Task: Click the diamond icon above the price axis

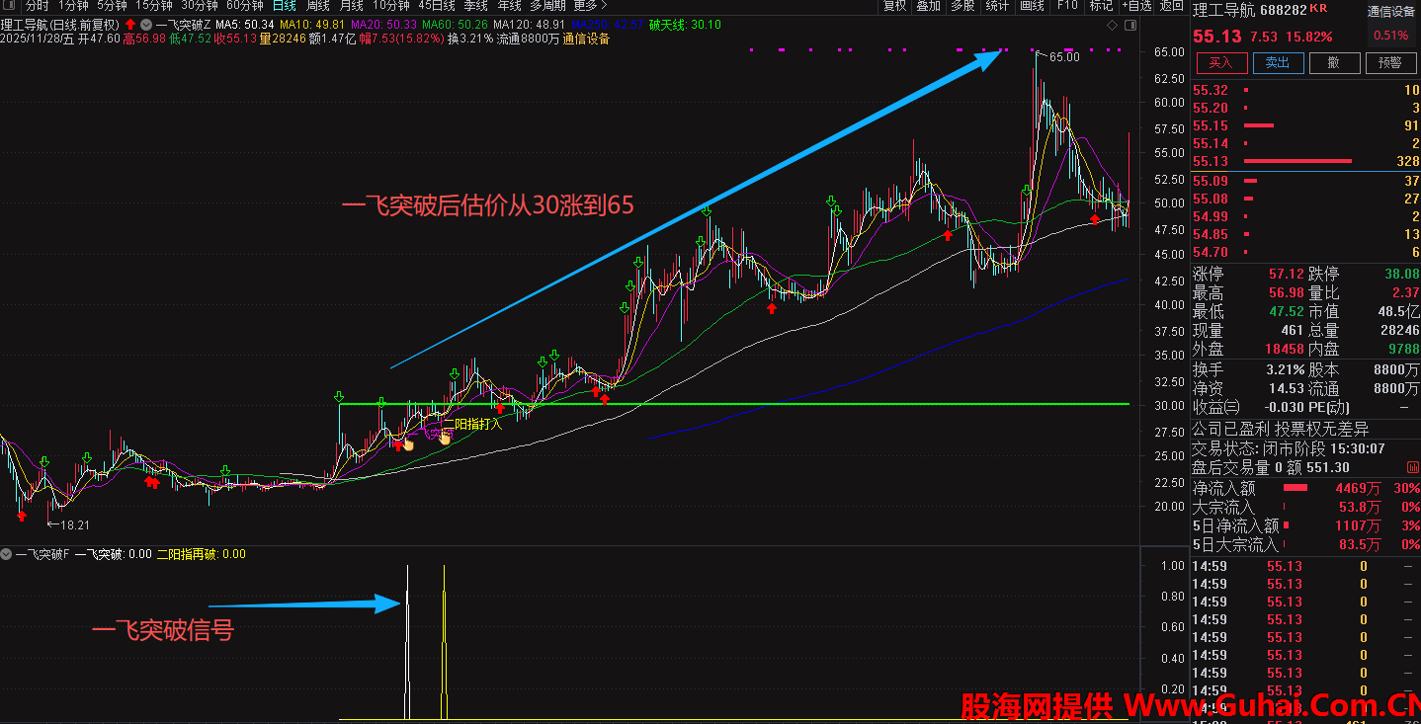Action: pyautogui.click(x=1113, y=25)
